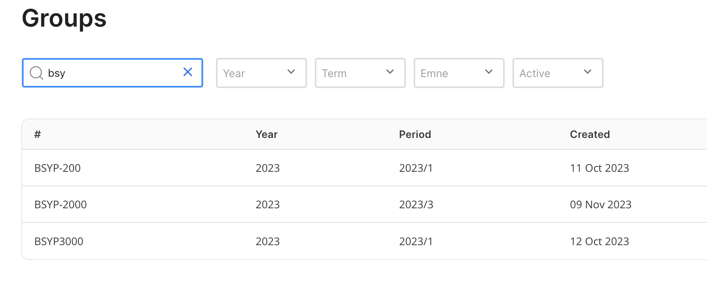This screenshot has width=707, height=282.
Task: Open the BSYP-200 group
Action: [x=57, y=168]
